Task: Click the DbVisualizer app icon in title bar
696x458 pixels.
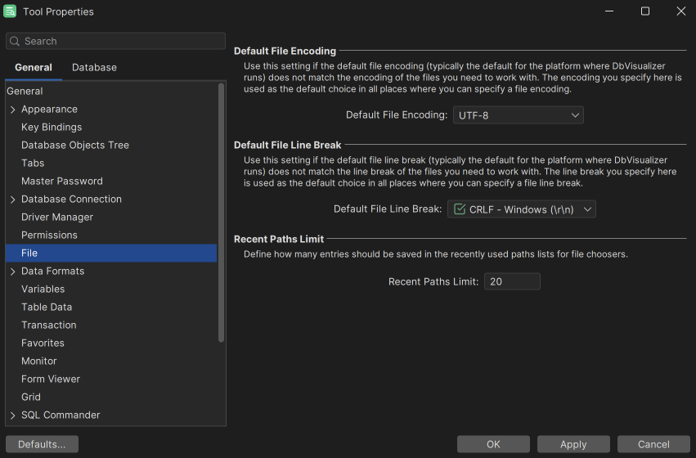Action: pos(11,11)
